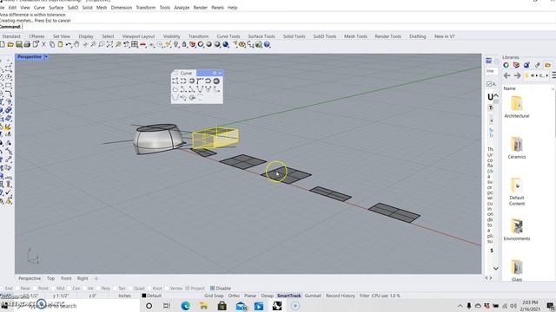The image size is (556, 312).
Task: Click the sphere icon in Curve palette
Action: (x=216, y=81)
